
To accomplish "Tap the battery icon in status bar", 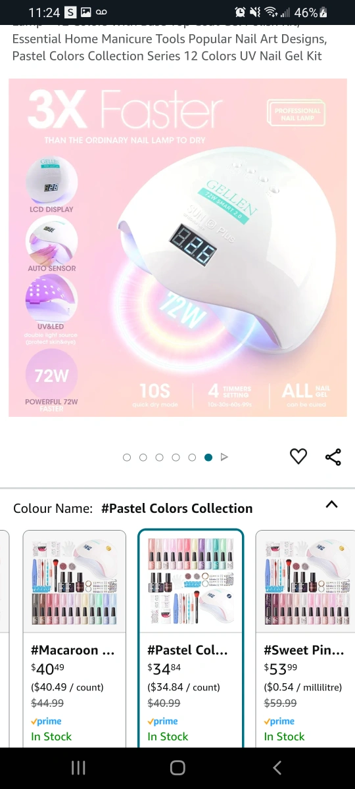I will pyautogui.click(x=323, y=12).
